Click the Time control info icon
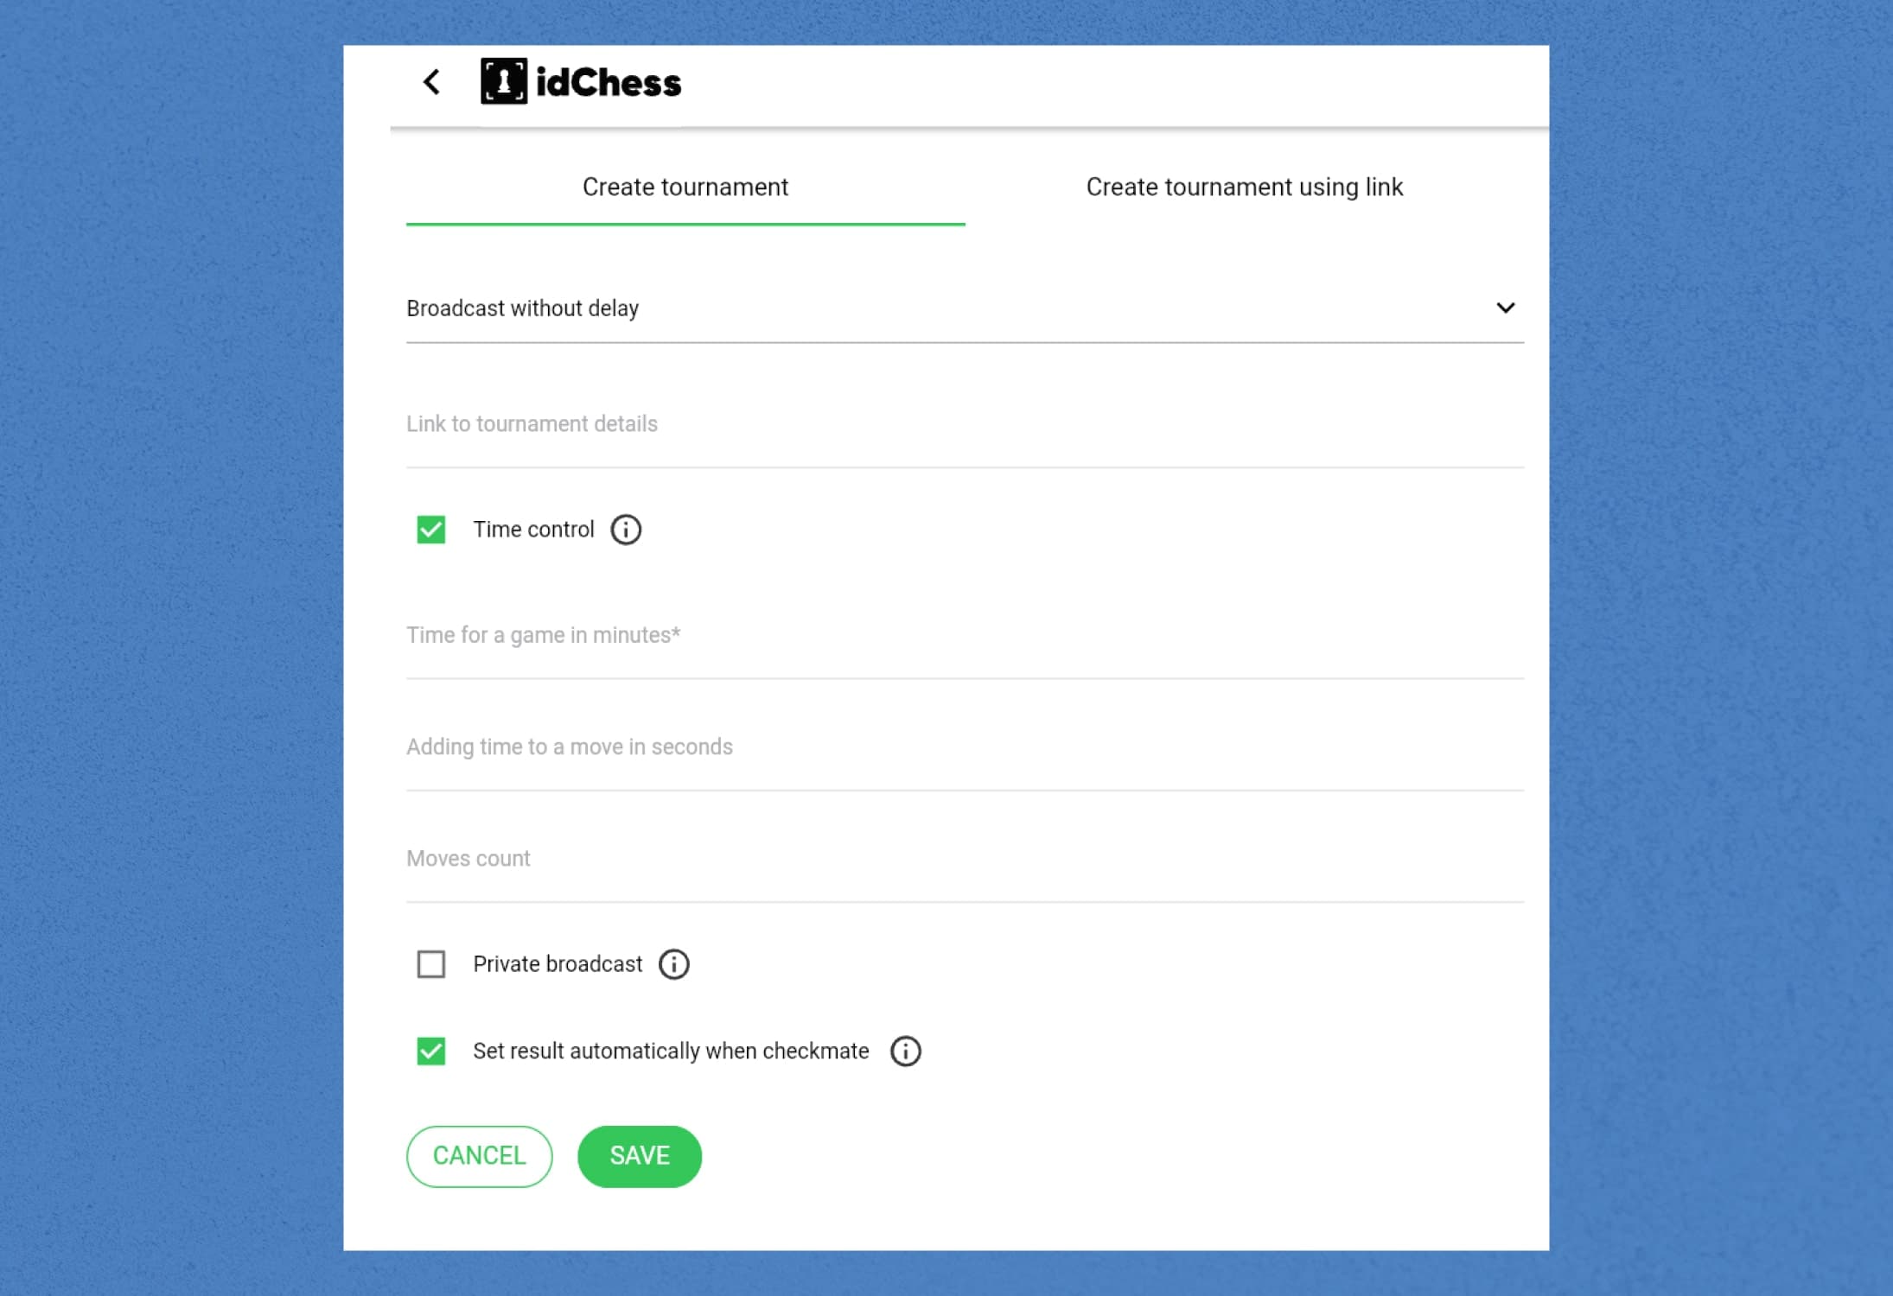The width and height of the screenshot is (1893, 1296). pos(626,530)
